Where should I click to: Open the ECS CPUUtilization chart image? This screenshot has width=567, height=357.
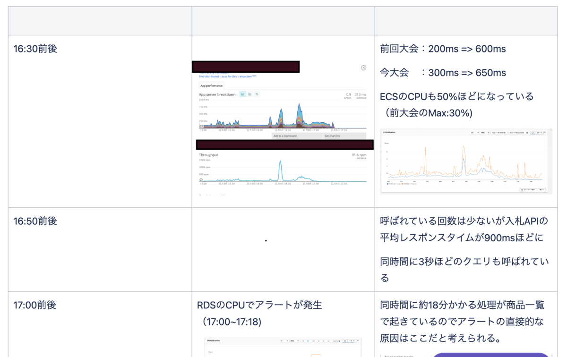465,161
